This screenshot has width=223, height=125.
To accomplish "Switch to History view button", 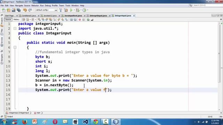I will point(16,19).
